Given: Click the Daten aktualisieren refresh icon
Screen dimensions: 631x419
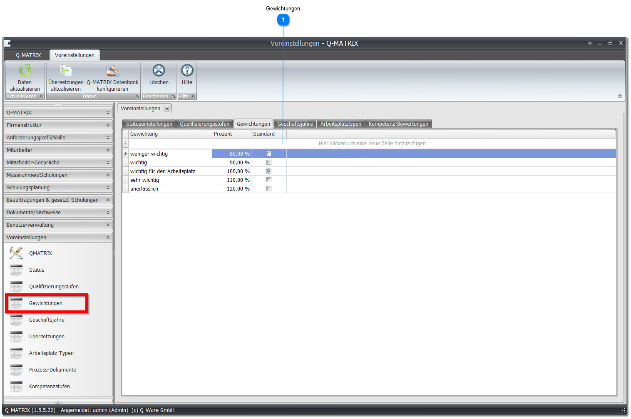Looking at the screenshot, I should coord(25,71).
